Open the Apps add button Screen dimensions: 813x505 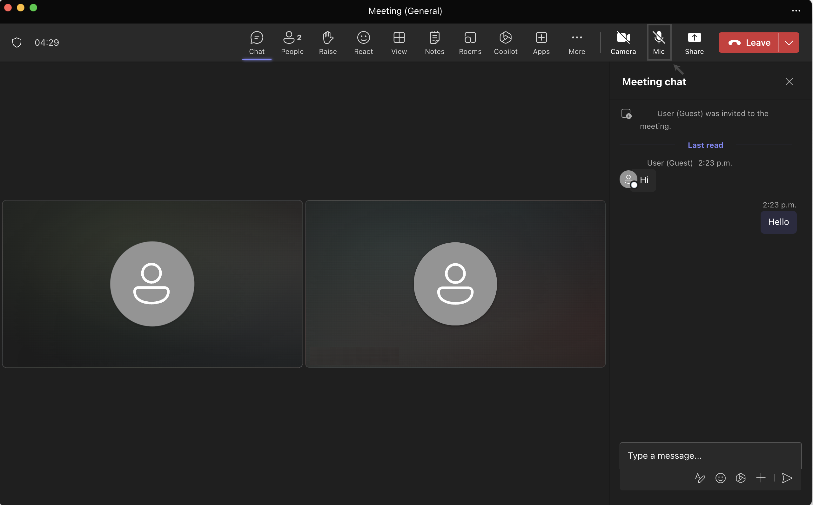click(x=541, y=43)
